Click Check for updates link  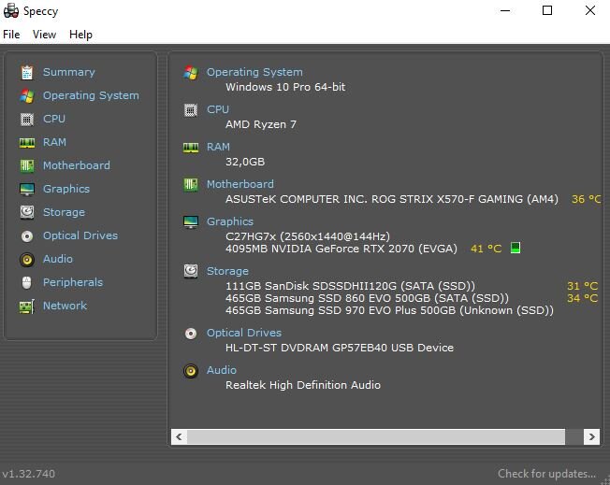click(546, 474)
